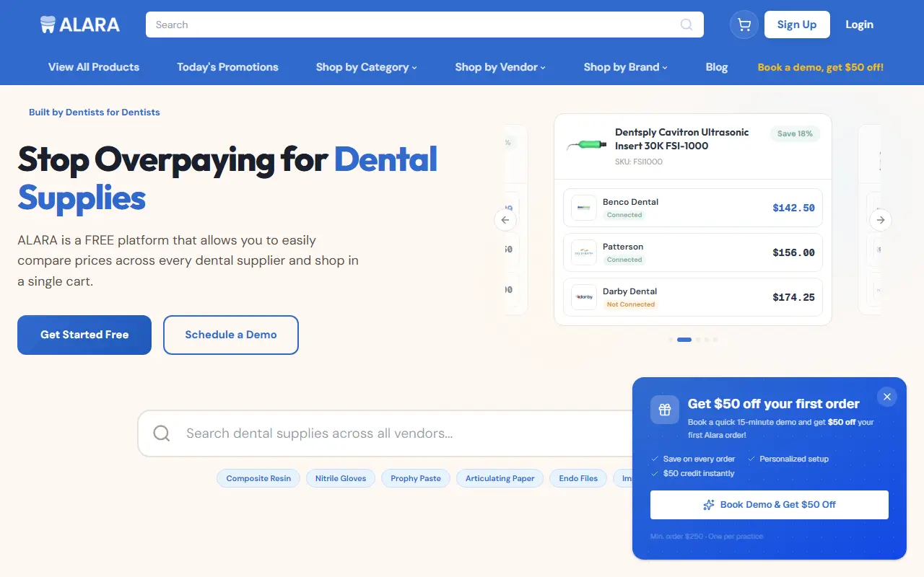
Task: Click 'Get $50 off your first order' heading
Action: (x=774, y=404)
